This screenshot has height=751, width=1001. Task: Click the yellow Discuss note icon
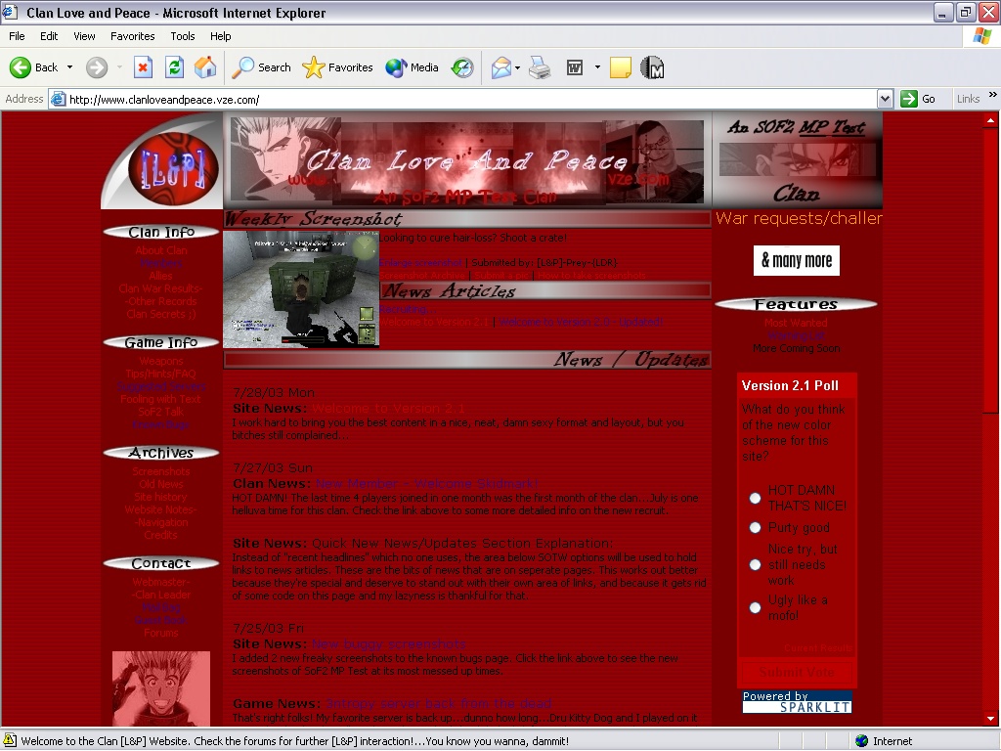(621, 67)
